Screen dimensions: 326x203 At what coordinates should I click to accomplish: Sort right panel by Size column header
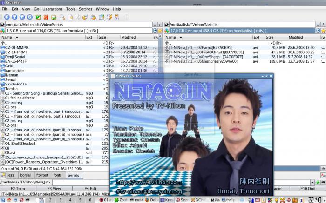[276, 37]
